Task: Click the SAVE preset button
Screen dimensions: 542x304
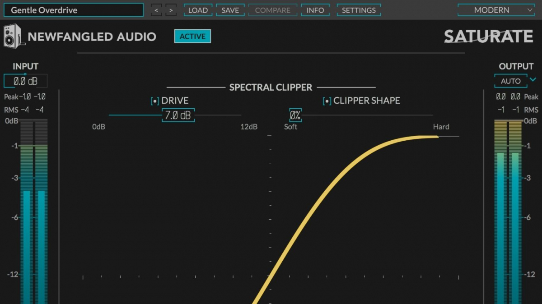Action: pos(230,10)
